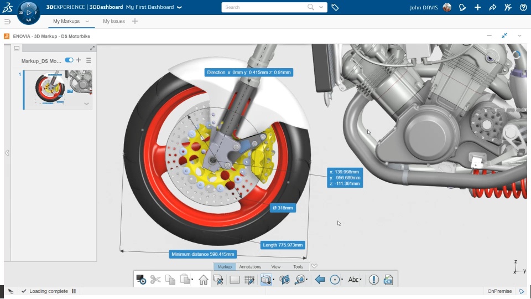Click the hide/show eye tool icon
Screen dimensions: 531x299
266,280
